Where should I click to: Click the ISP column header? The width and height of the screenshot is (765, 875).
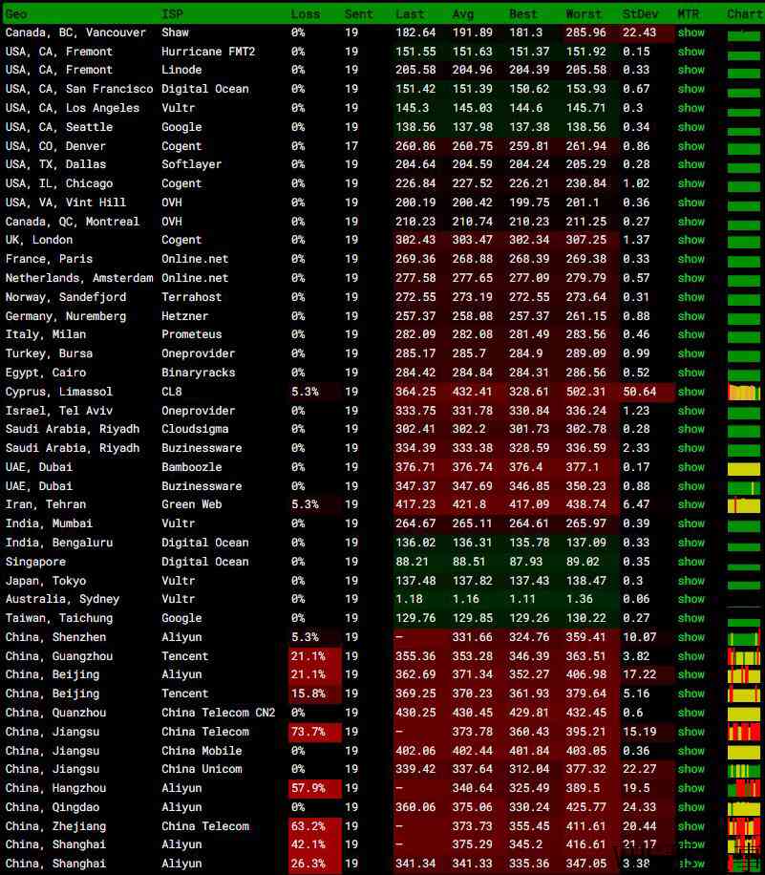coord(173,14)
